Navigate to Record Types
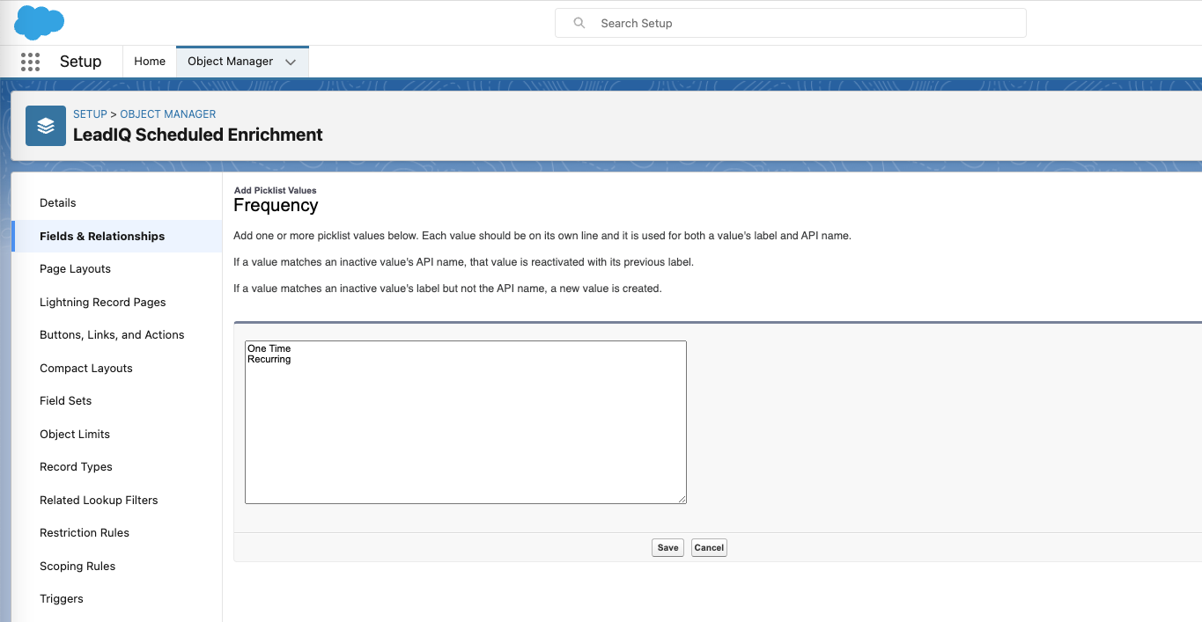This screenshot has height=622, width=1202. coord(76,467)
